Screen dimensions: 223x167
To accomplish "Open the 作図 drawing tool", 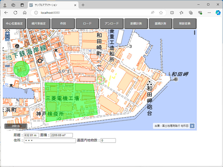I will (x=63, y=24).
